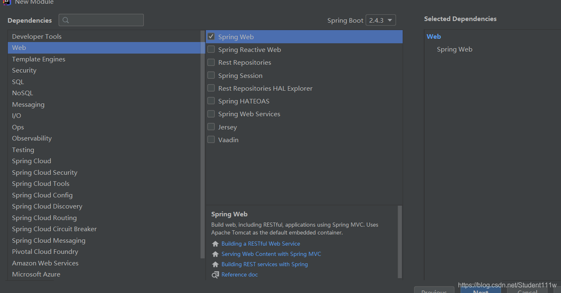Screen dimensions: 561x293
Task: Click the description panel scrollbar
Action: click(400, 242)
